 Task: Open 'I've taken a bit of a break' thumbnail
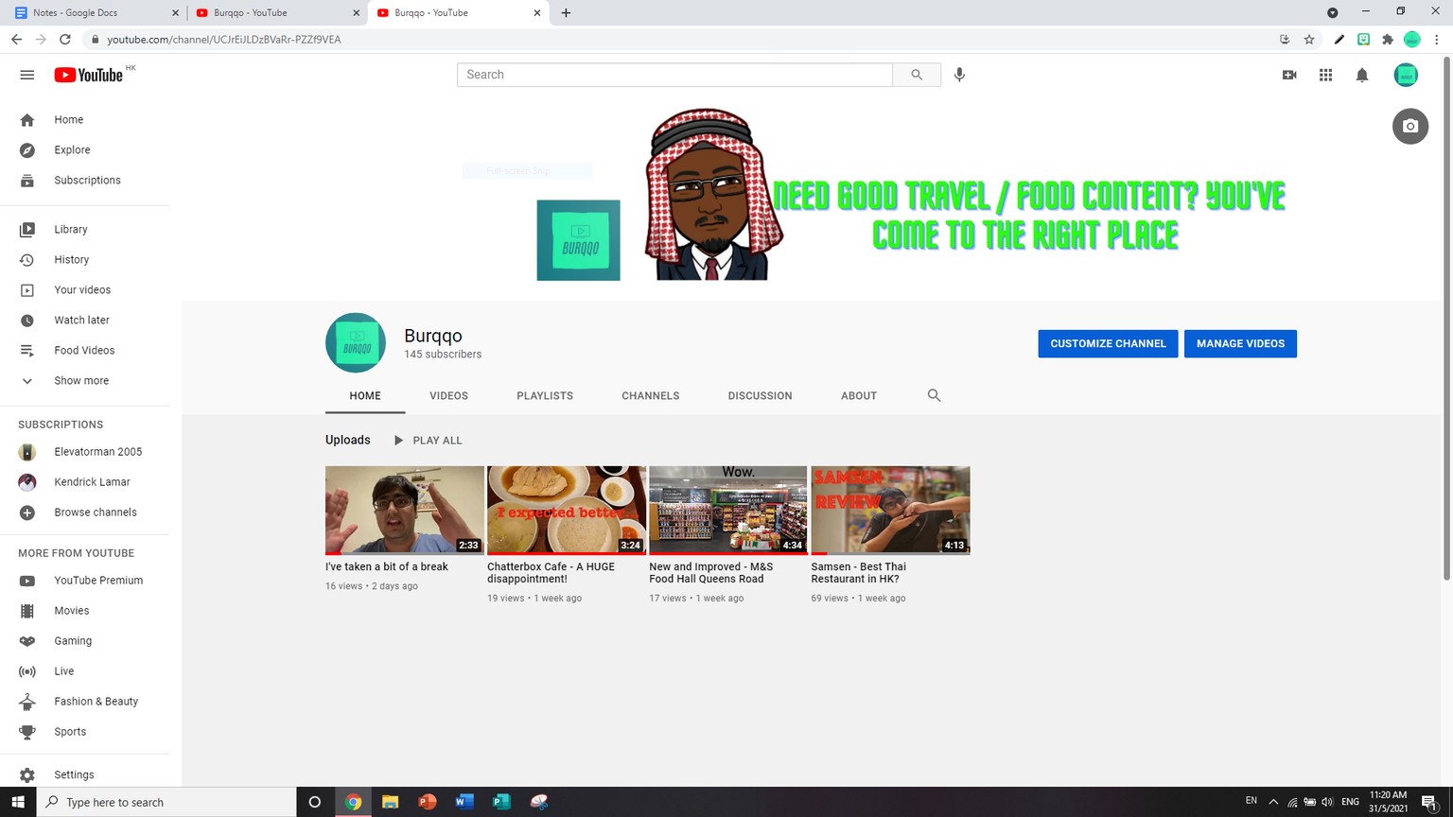(x=405, y=510)
